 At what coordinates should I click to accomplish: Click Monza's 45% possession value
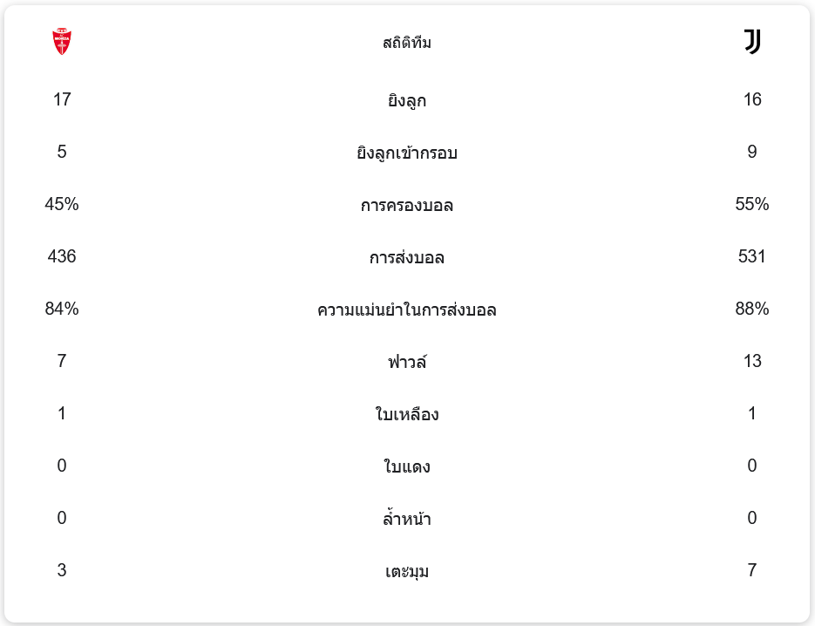pos(62,204)
